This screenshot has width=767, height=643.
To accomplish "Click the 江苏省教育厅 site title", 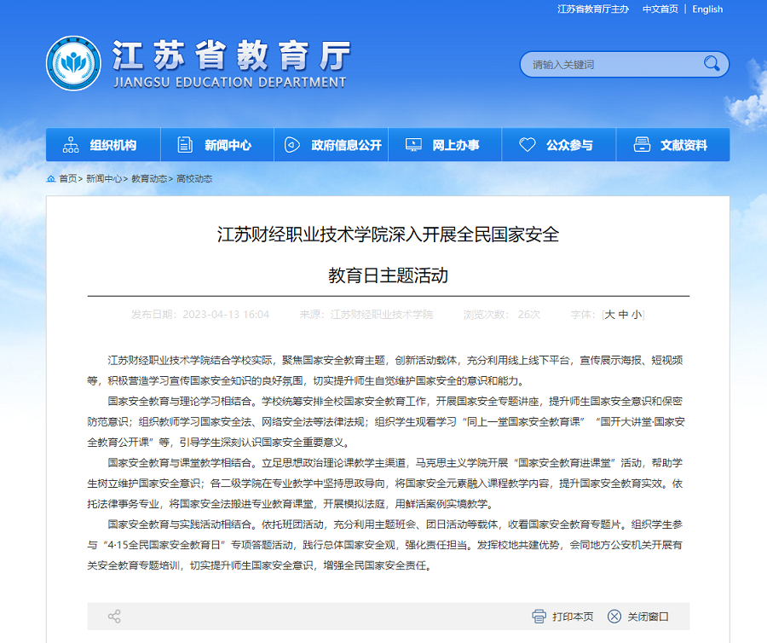I will pyautogui.click(x=232, y=55).
